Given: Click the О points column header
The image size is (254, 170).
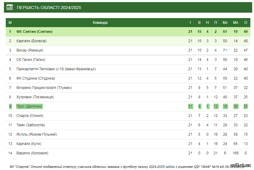Looking at the screenshot, I should (246, 23).
